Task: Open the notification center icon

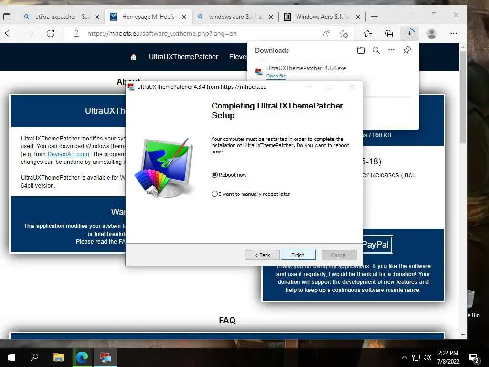Action: click(x=474, y=358)
